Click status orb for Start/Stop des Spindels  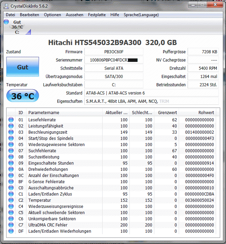[x=11, y=138]
